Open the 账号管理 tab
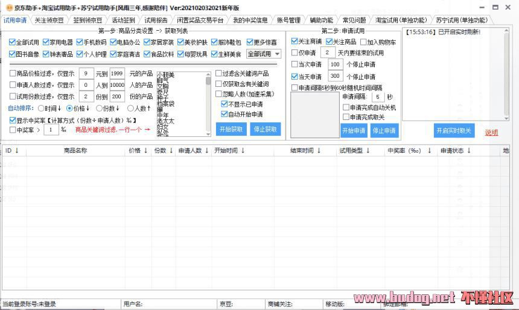Screen dimensions: 519x310 point(288,21)
